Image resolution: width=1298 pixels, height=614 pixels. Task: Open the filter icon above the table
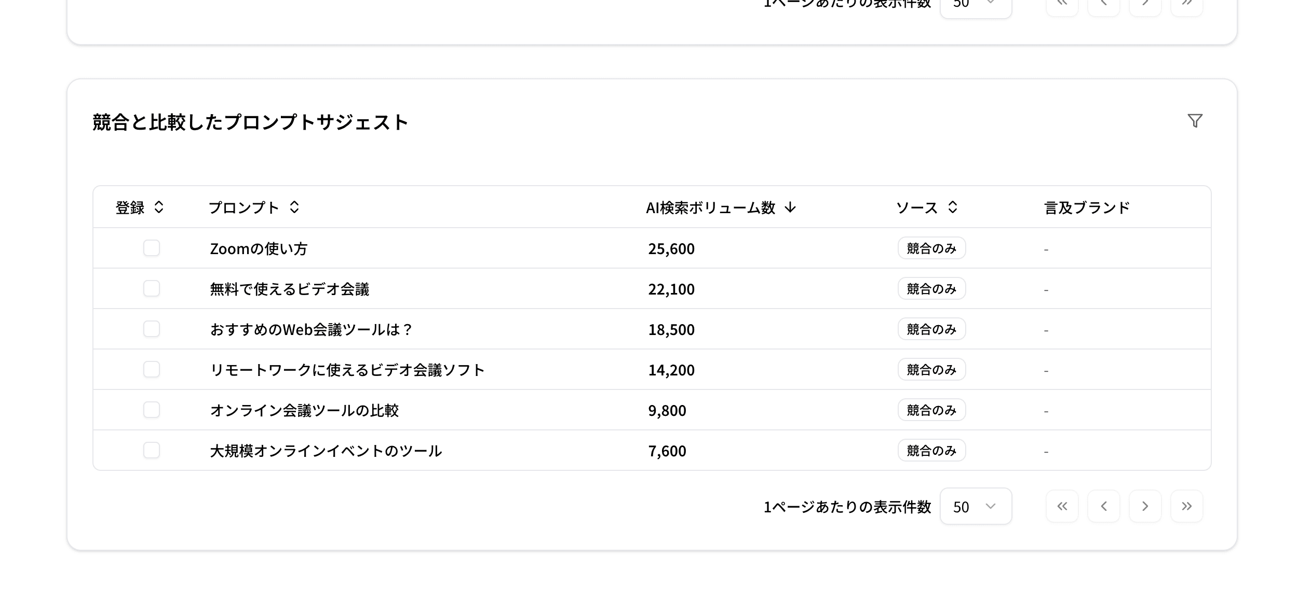coord(1195,120)
